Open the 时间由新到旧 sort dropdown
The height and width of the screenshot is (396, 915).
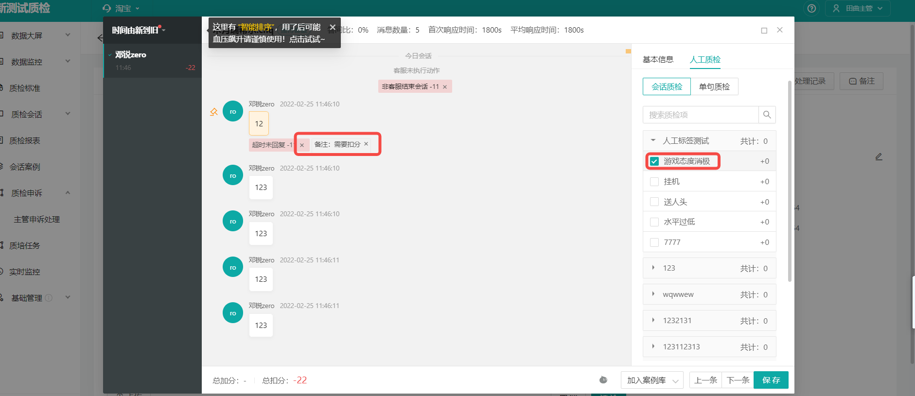[x=139, y=30]
